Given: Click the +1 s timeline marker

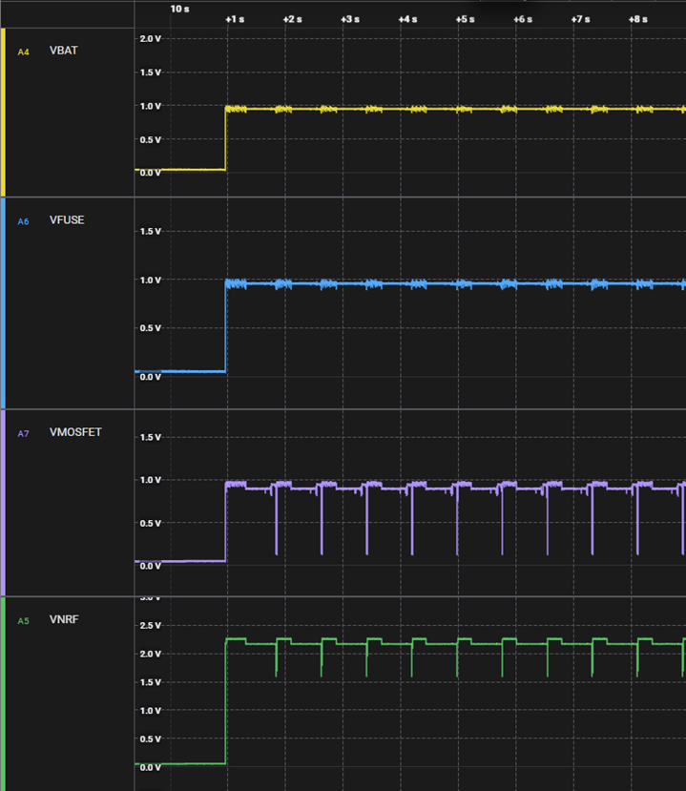Looking at the screenshot, I should 234,19.
